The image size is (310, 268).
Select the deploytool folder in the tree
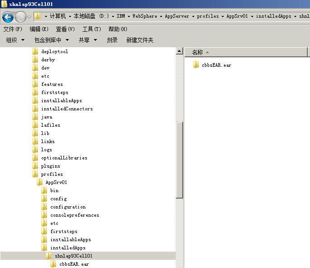coord(50,51)
